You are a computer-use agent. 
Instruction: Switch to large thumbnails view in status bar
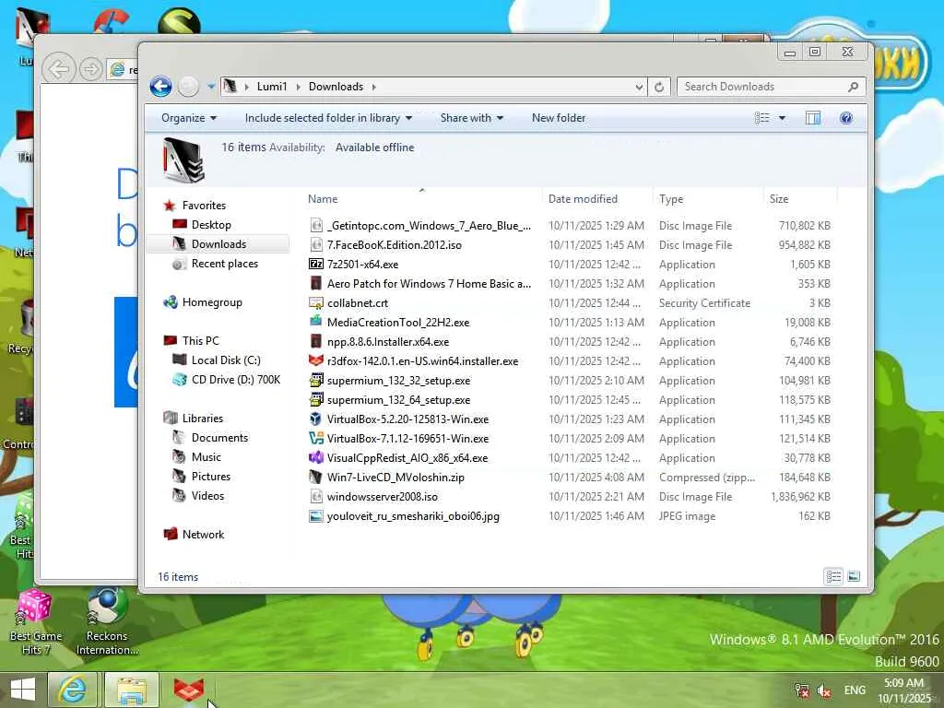click(x=854, y=577)
